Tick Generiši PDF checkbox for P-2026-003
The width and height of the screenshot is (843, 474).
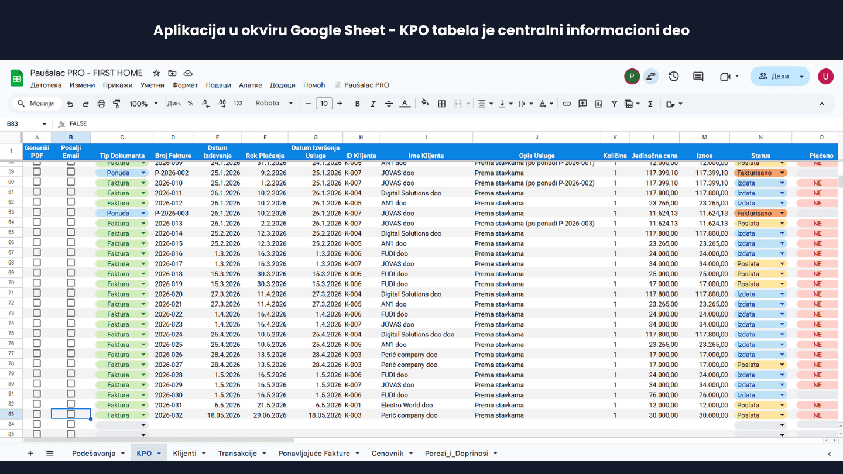point(37,212)
